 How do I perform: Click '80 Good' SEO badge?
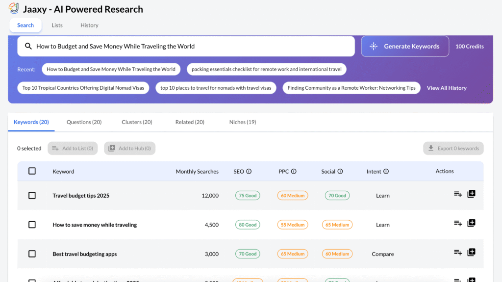tap(248, 225)
